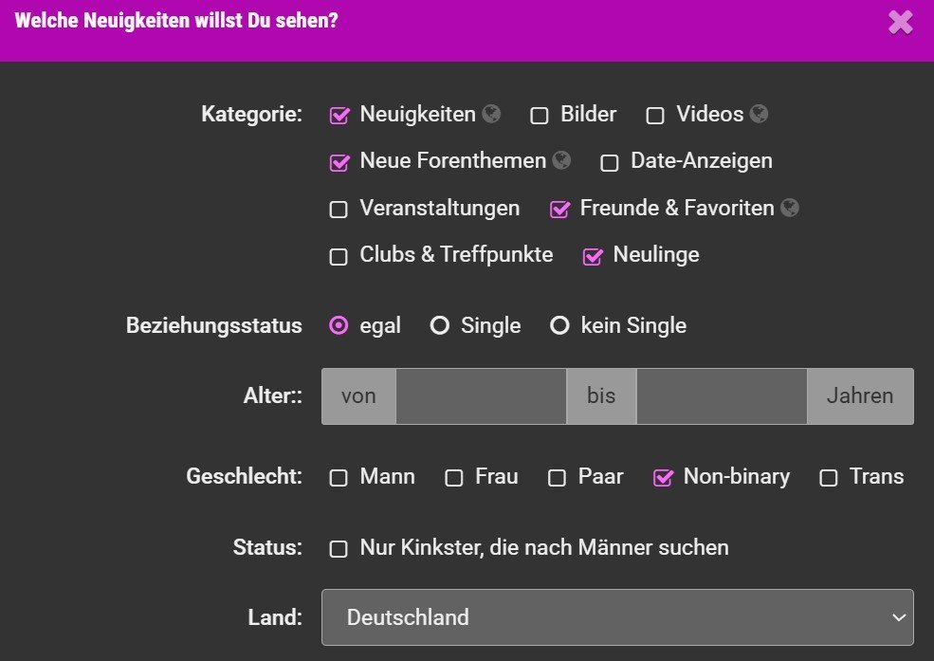Viewport: 934px width, 661px height.
Task: Click globe icon next to Neuigkeiten
Action: pos(490,115)
